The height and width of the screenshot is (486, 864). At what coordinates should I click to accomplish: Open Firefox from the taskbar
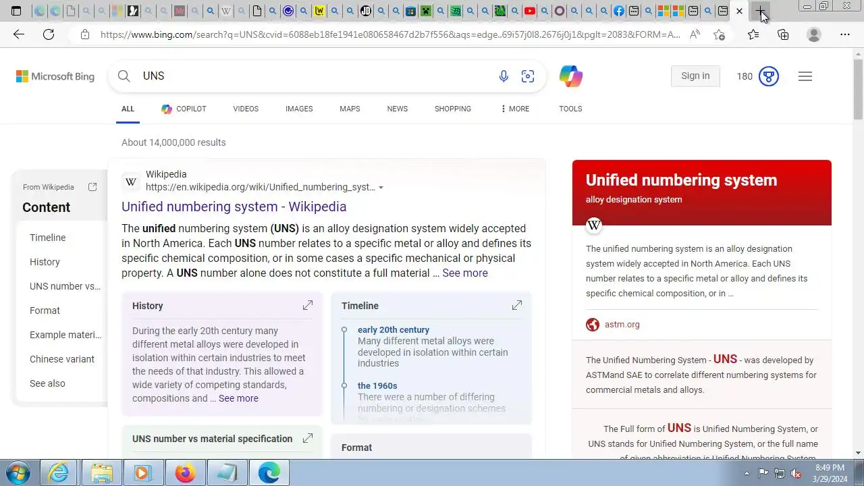[184, 473]
